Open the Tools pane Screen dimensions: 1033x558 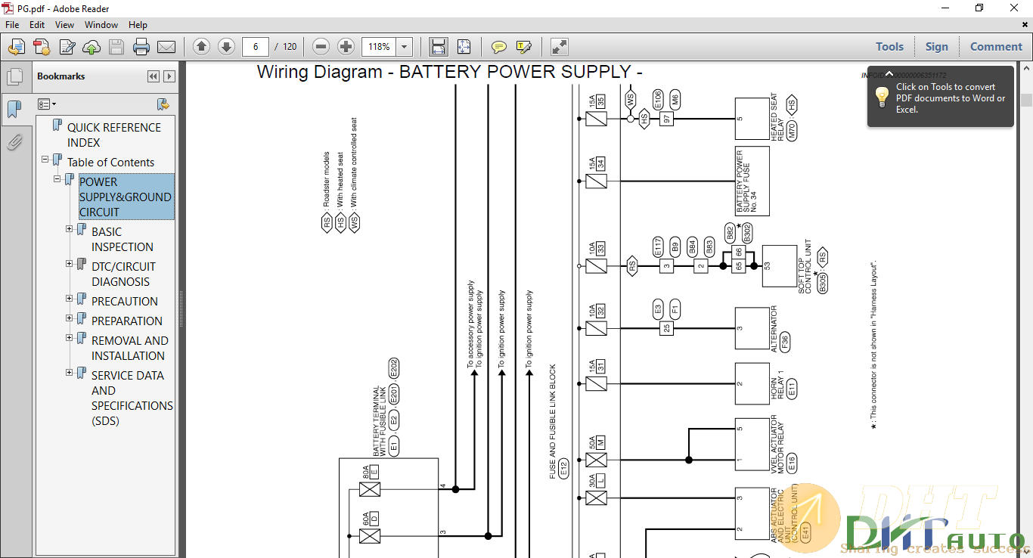889,47
